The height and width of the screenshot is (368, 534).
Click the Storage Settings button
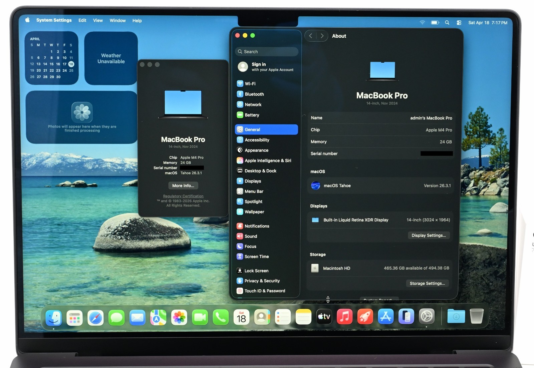click(428, 283)
